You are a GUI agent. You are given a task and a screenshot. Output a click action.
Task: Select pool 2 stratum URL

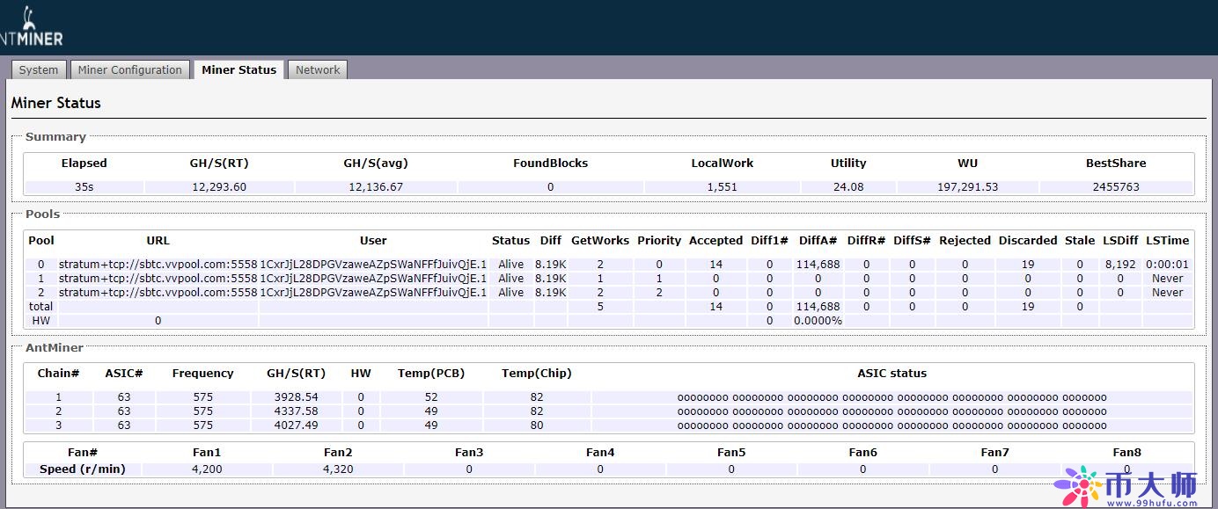[158, 292]
